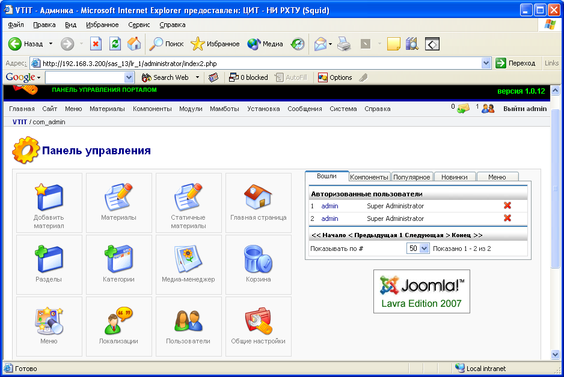Screen dimensions: 564x377
Task: Open the Сервис menu
Action: click(x=139, y=25)
